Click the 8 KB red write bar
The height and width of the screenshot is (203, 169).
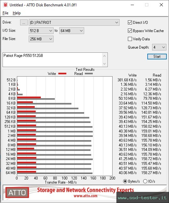[29, 97]
